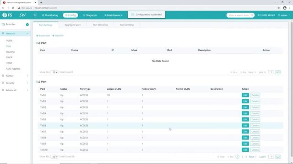Open VLAN in the sidebar

click(x=9, y=41)
